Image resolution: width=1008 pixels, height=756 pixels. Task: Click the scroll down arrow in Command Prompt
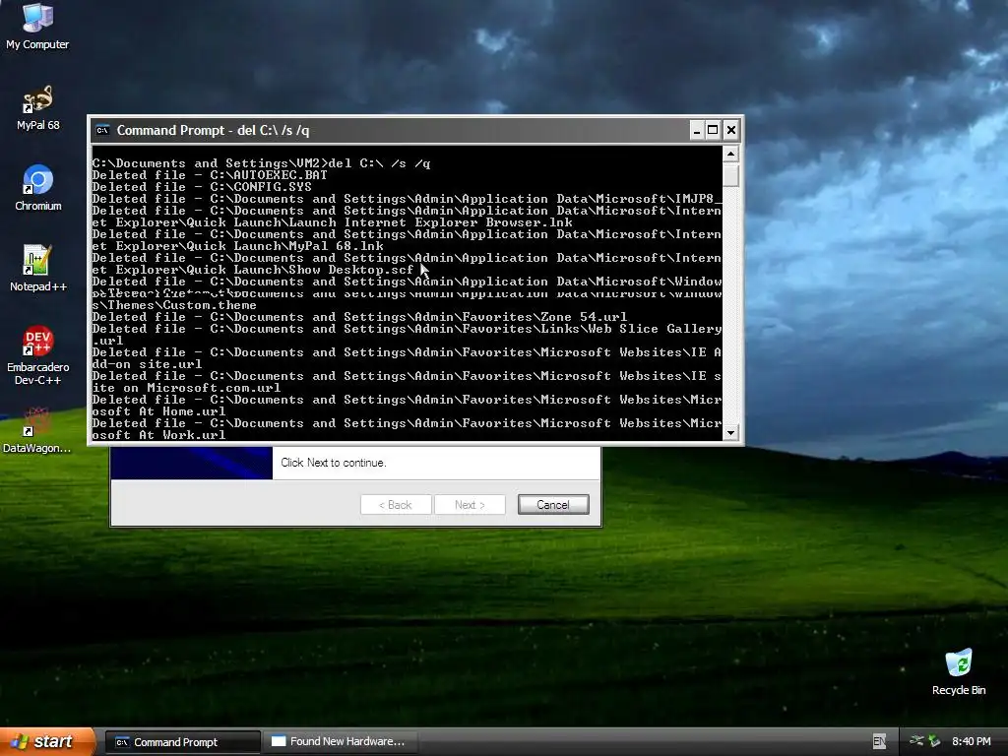click(730, 433)
